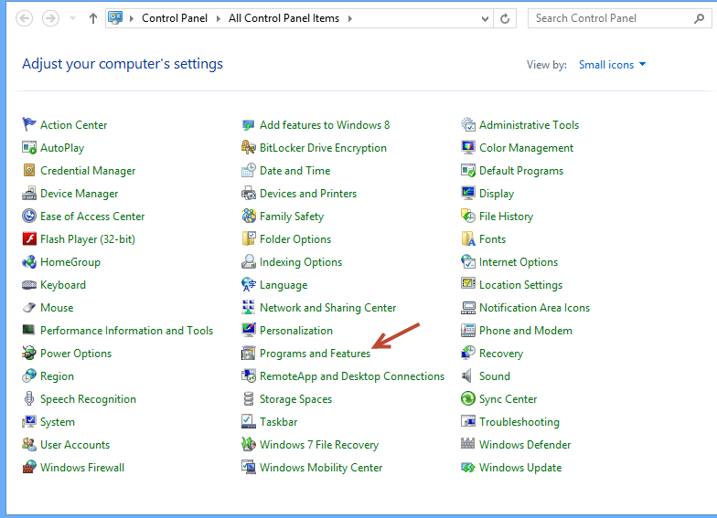The image size is (717, 518).
Task: Open the Sound speaker icon
Action: tap(467, 375)
